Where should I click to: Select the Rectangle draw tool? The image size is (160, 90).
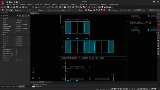52,7
